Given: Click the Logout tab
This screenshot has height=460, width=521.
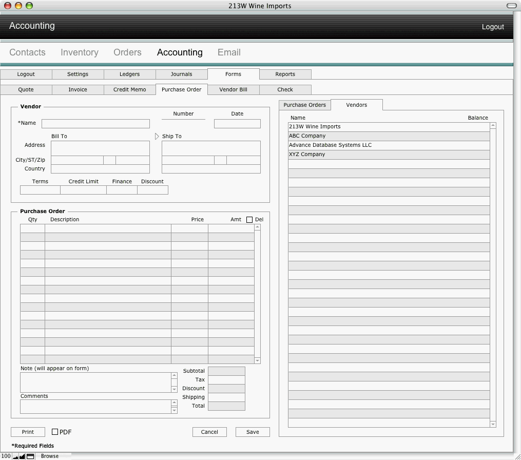Looking at the screenshot, I should 26,74.
